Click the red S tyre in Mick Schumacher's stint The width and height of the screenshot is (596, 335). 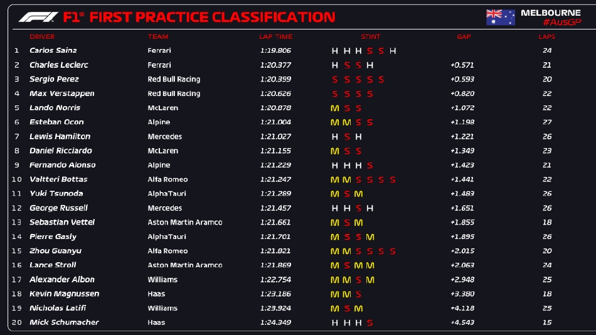[x=370, y=323]
